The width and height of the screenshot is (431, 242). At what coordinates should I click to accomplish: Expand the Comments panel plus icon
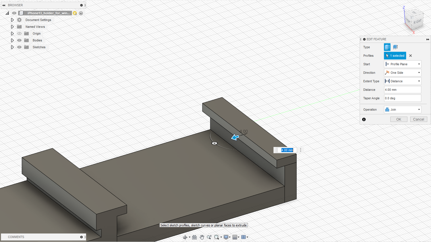81,237
